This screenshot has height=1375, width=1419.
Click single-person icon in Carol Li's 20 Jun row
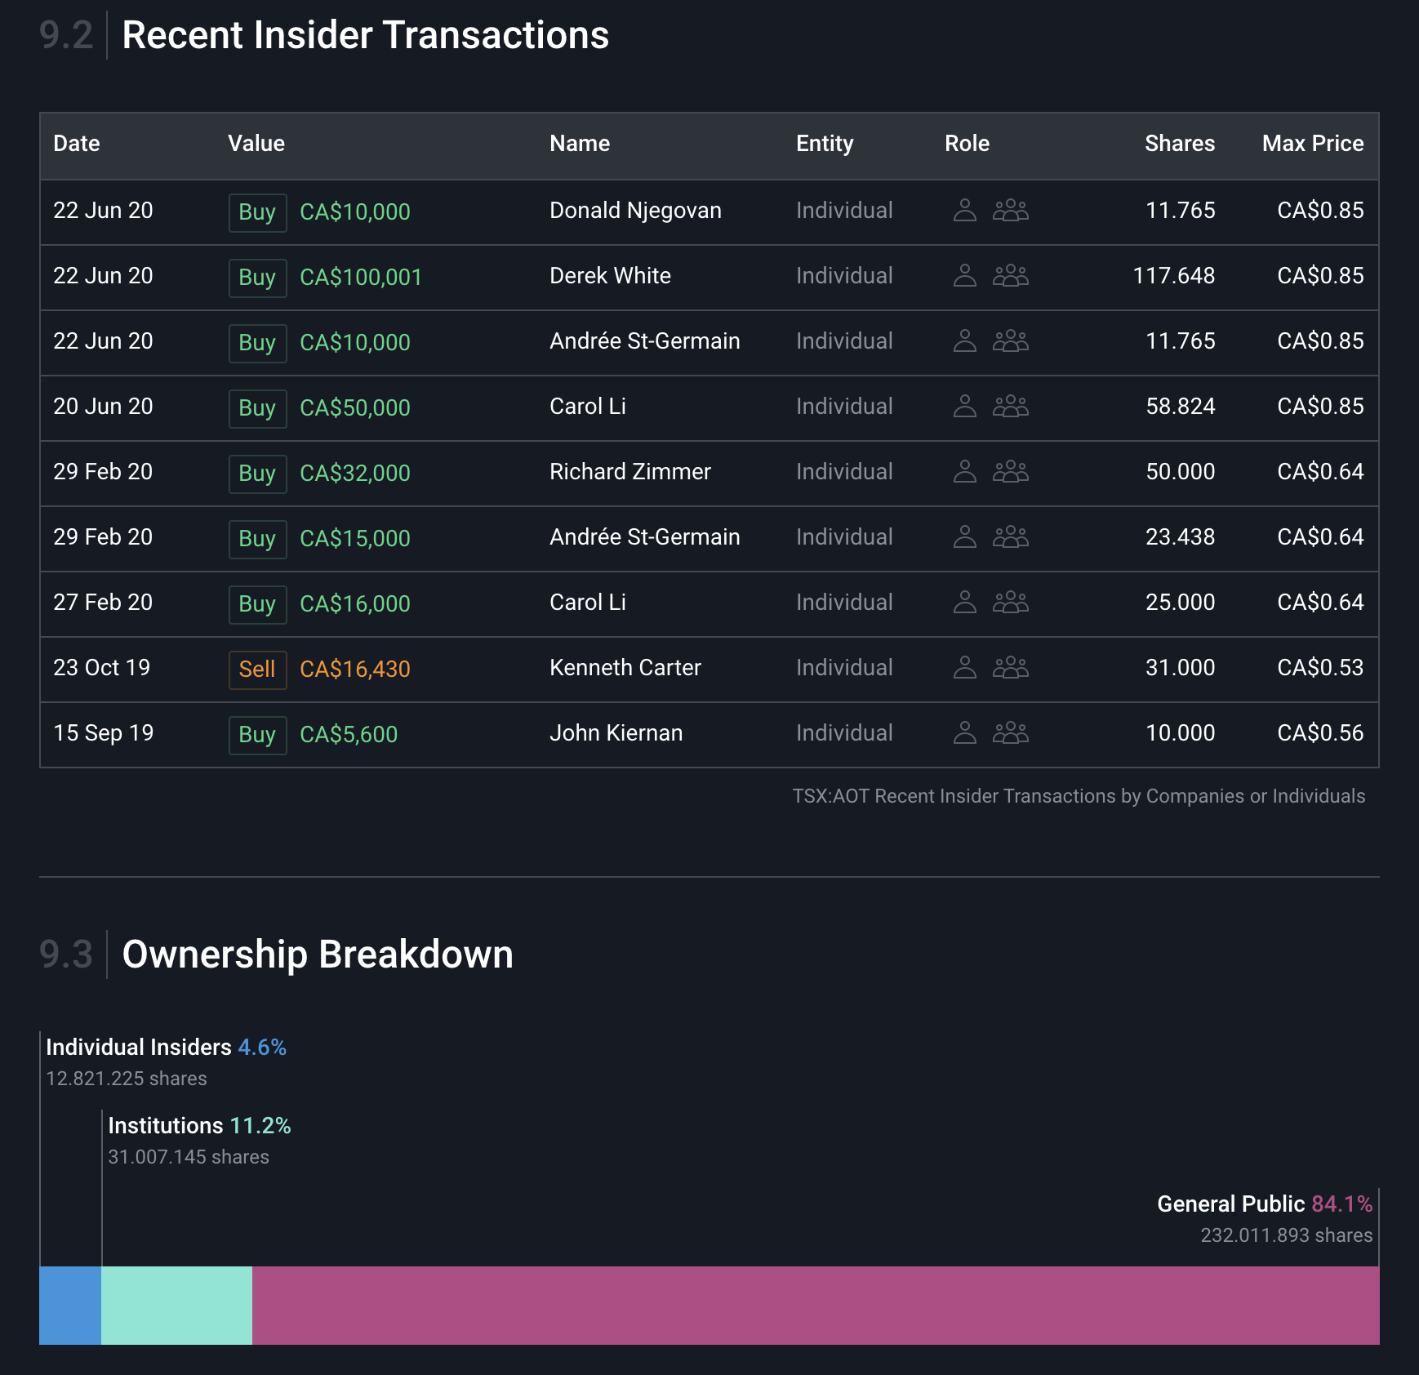(965, 407)
